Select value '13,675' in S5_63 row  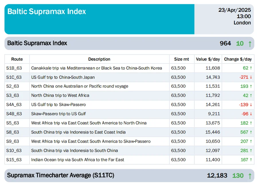pos(213,123)
